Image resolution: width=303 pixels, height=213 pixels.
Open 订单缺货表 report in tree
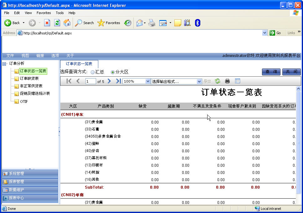[x=29, y=79]
